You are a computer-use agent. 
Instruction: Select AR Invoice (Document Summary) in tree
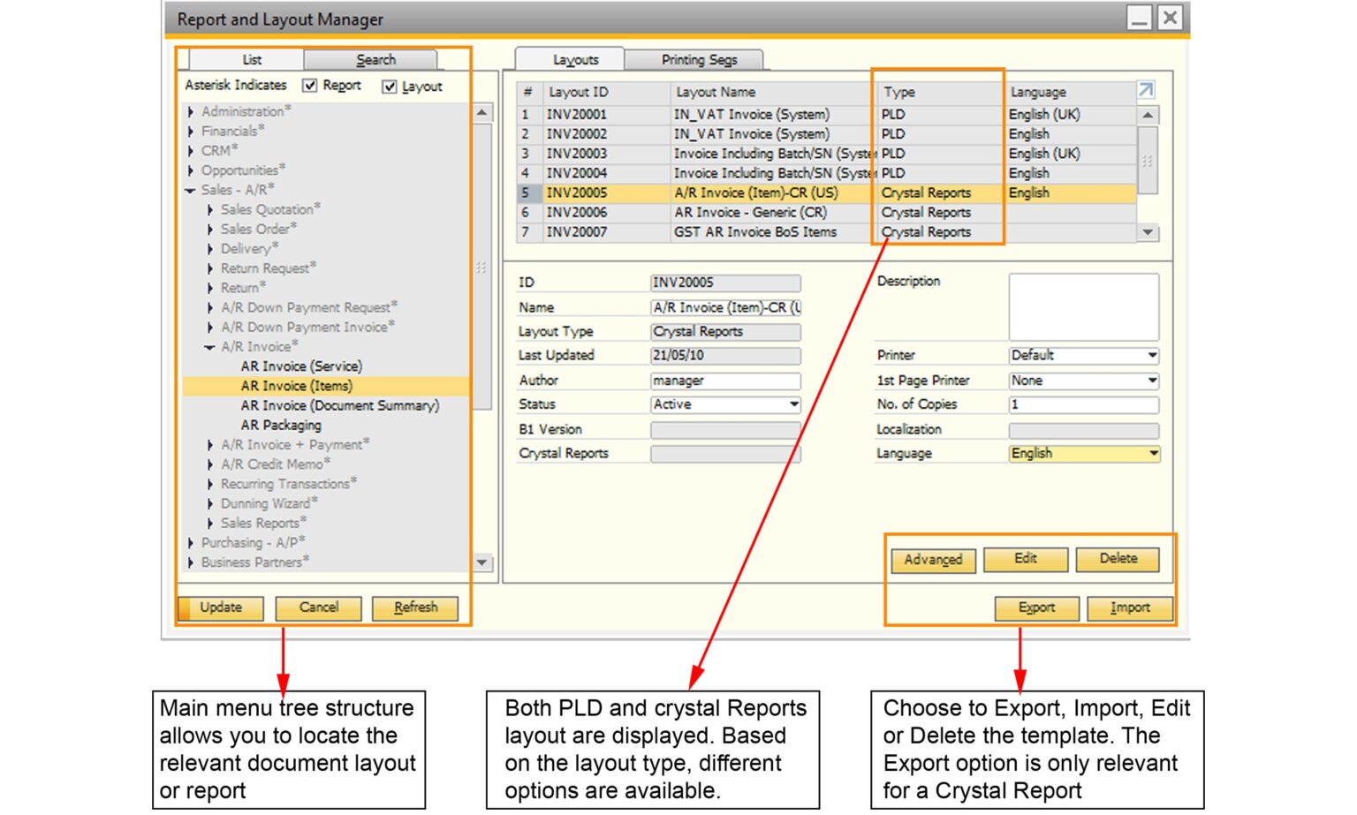coord(339,406)
